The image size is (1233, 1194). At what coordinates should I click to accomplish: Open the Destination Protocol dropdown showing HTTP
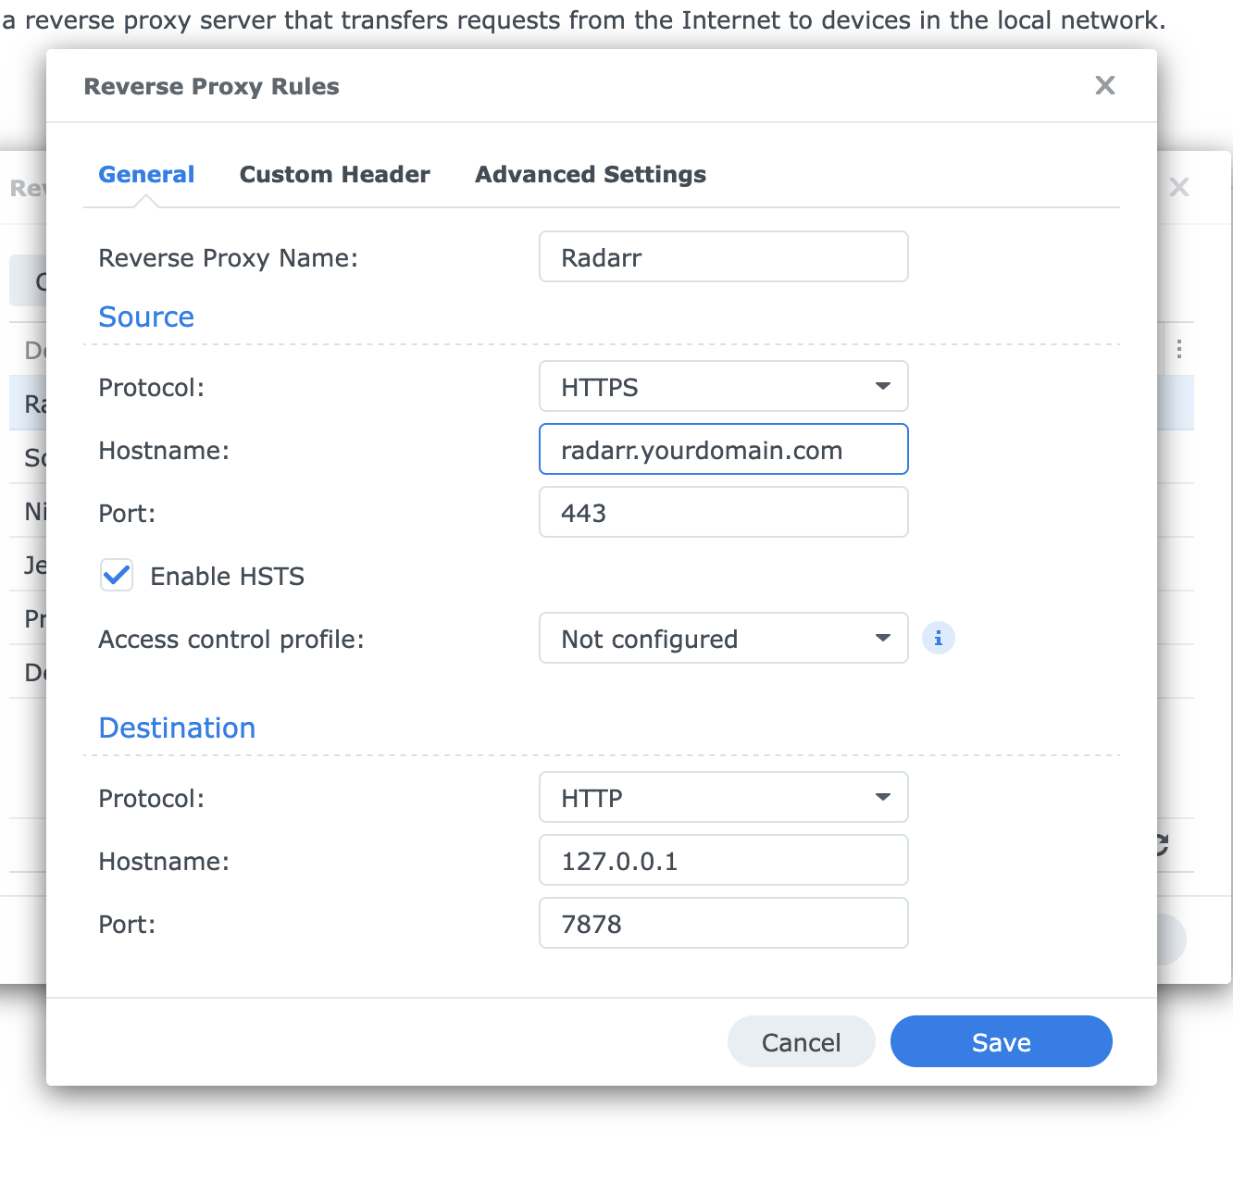723,797
